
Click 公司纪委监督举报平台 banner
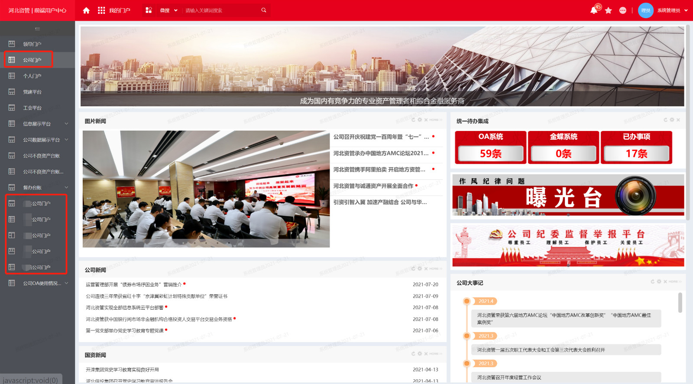[568, 245]
